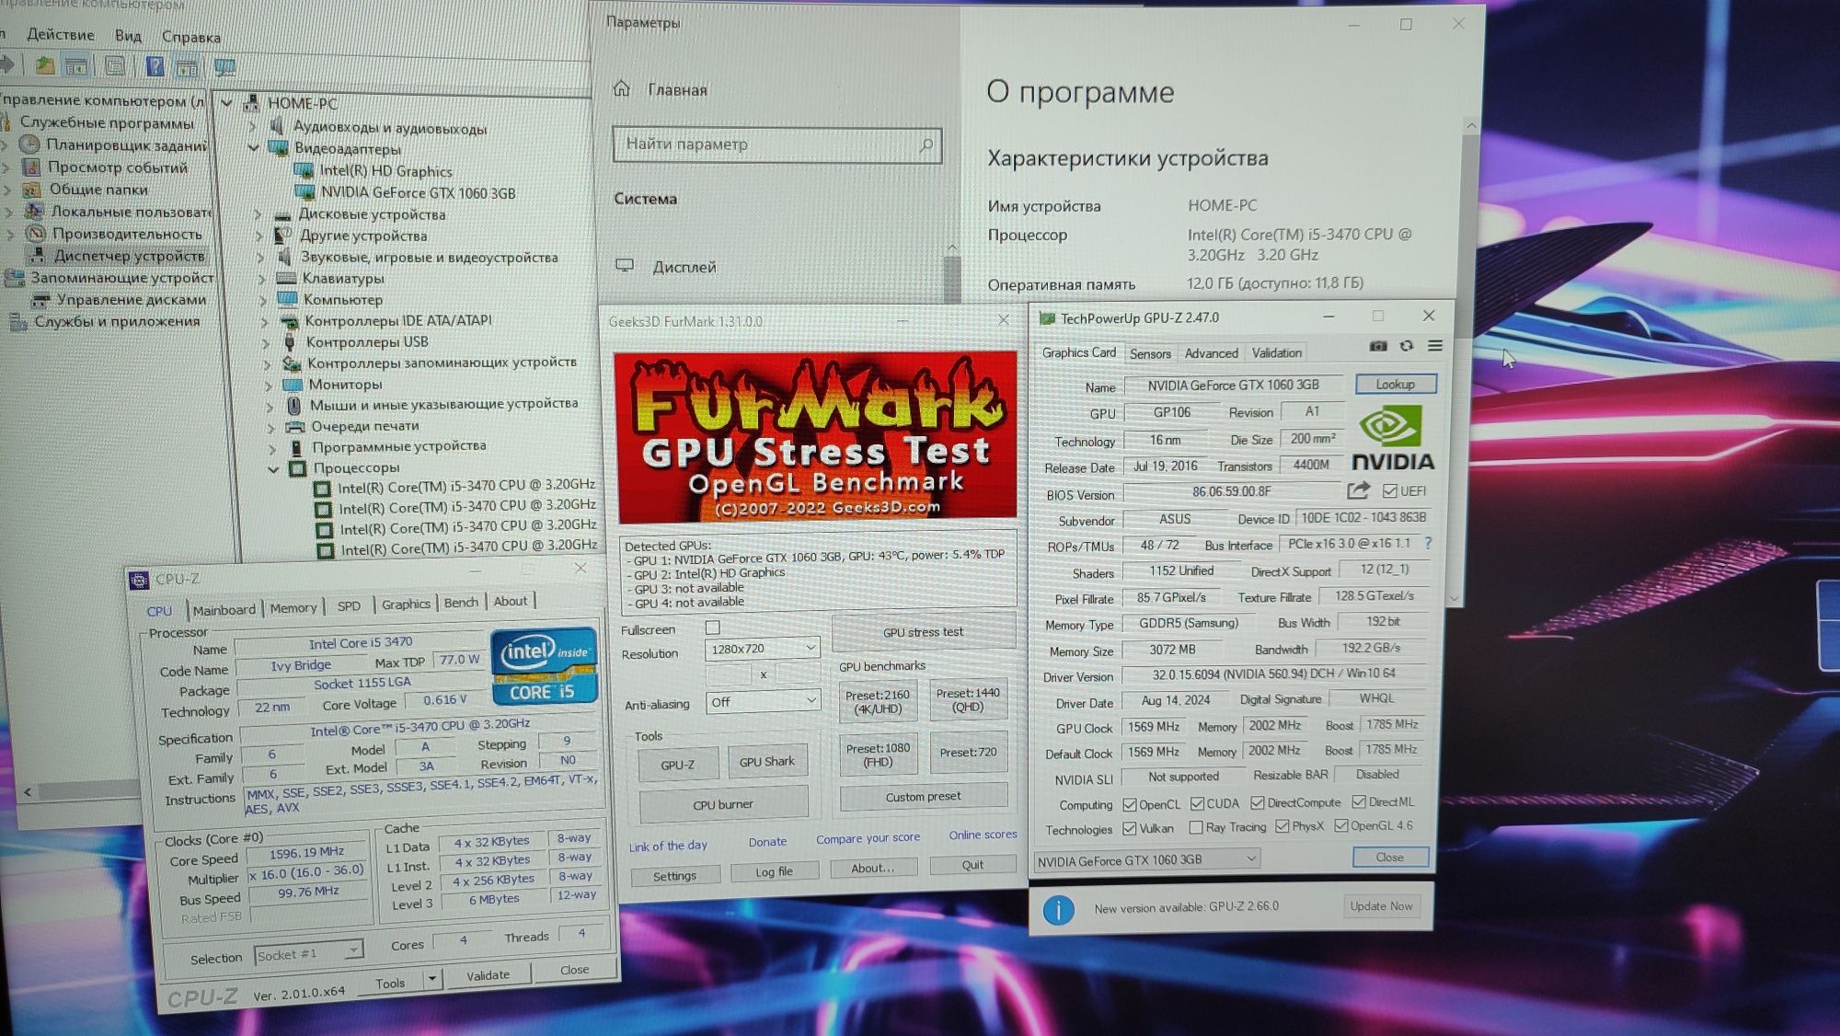Click the CPU burner button in FurMark
The height and width of the screenshot is (1036, 1840).
(x=723, y=804)
